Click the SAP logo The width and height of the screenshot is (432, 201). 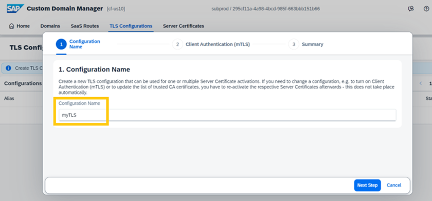(15, 9)
